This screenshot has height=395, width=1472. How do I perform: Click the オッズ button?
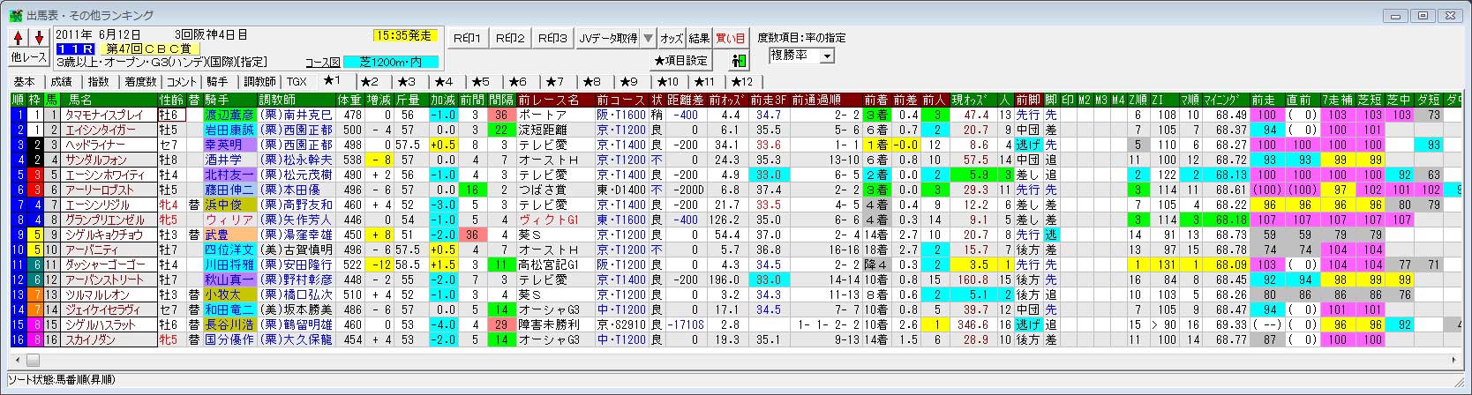672,38
